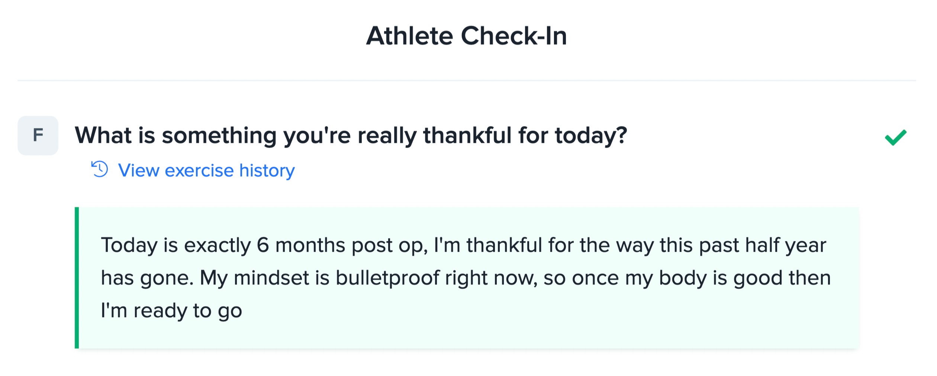Click the word "Athlete" in the title
The width and height of the screenshot is (937, 376).
(x=409, y=36)
